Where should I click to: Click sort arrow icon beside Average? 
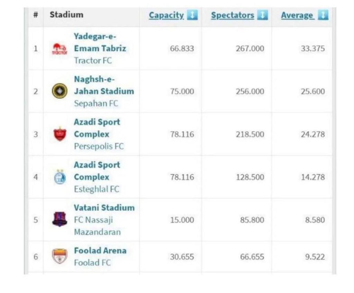click(323, 15)
